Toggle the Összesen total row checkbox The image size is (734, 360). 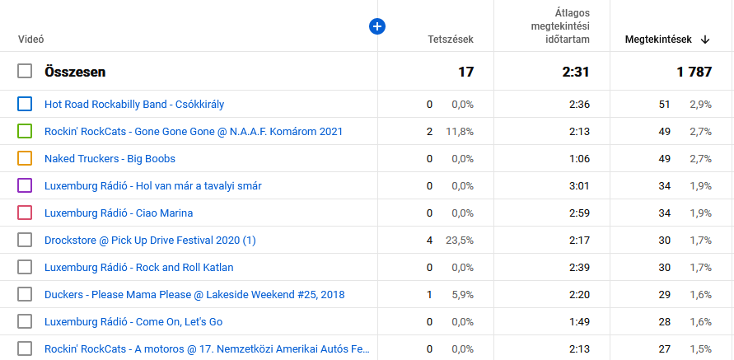pos(25,72)
